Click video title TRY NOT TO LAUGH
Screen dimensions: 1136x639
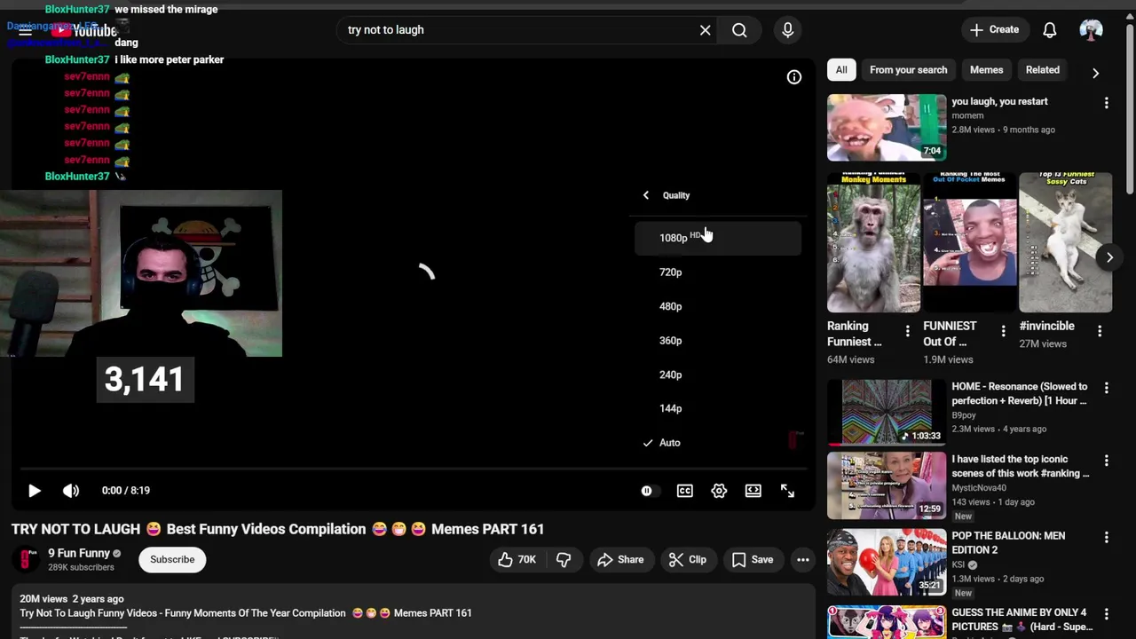278,530
